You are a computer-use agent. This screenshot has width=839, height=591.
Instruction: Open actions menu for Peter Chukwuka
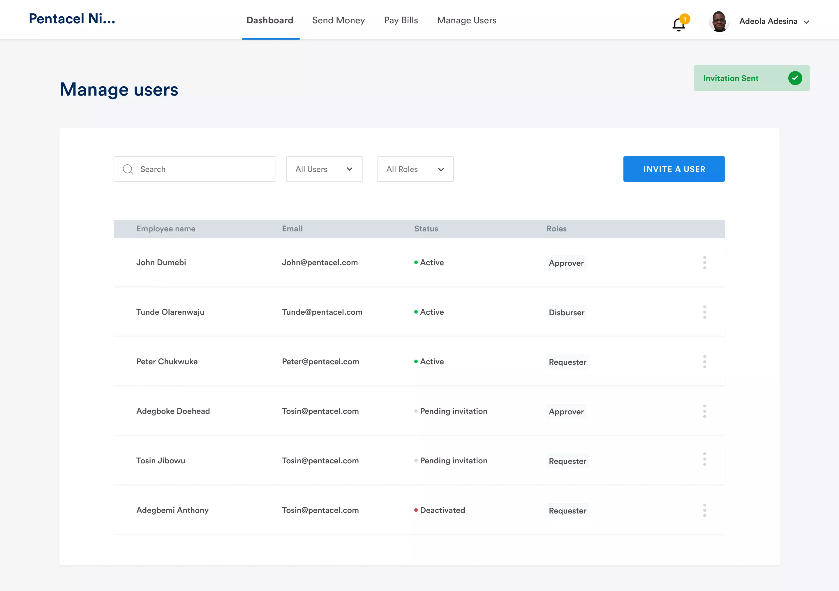tap(704, 361)
